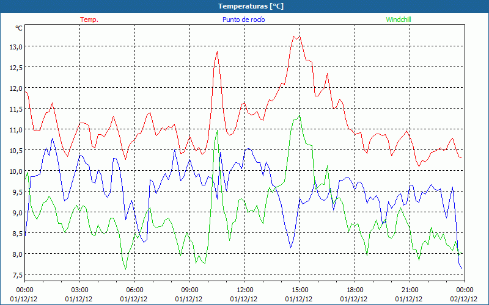This screenshot has width=489, height=305.
Task: Click the '13,0' y-axis value
Action: 16,47
